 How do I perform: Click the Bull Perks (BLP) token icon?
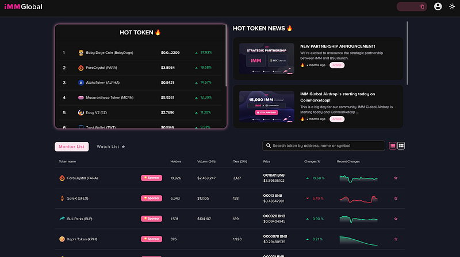click(62, 219)
